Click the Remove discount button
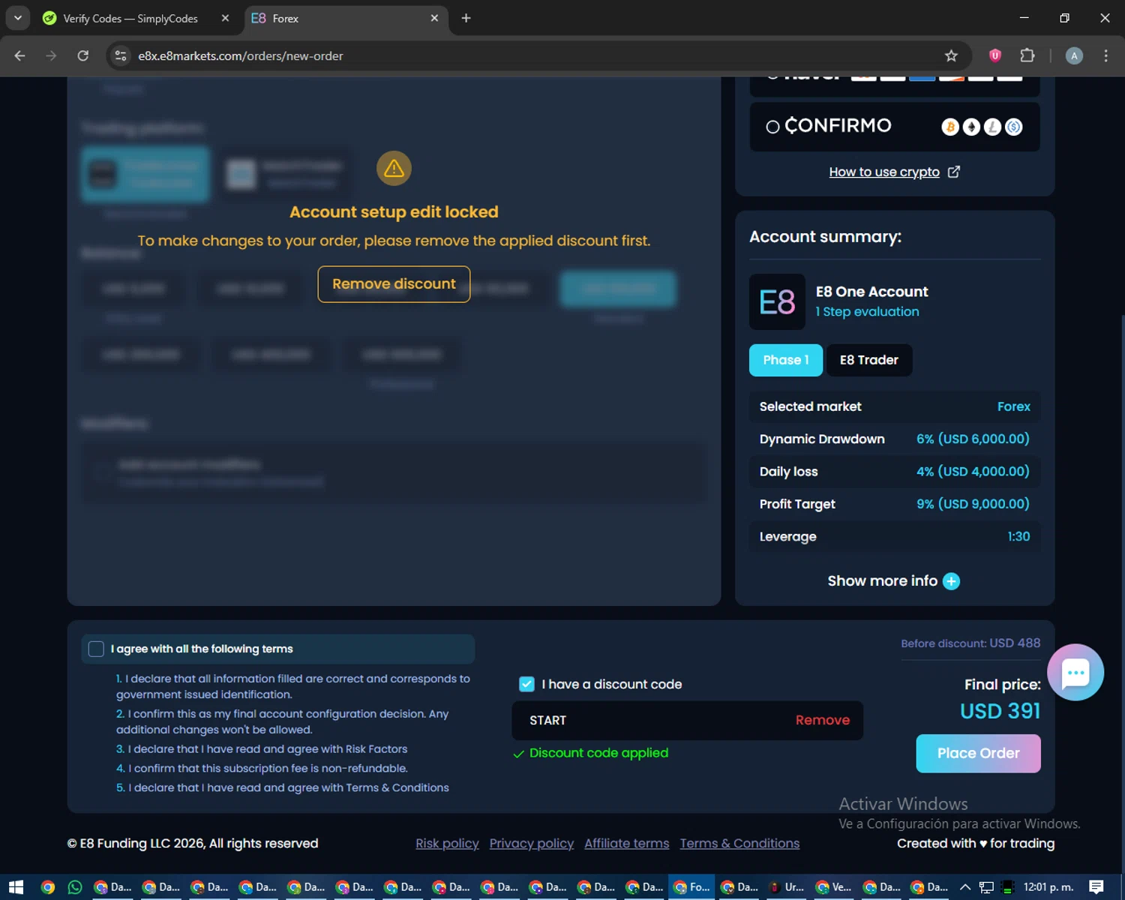Screen dimensions: 1125x900 click(x=394, y=284)
